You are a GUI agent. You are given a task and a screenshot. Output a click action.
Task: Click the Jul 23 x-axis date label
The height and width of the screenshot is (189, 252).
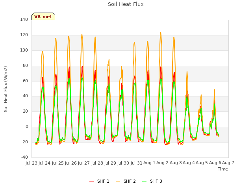pos(31,163)
